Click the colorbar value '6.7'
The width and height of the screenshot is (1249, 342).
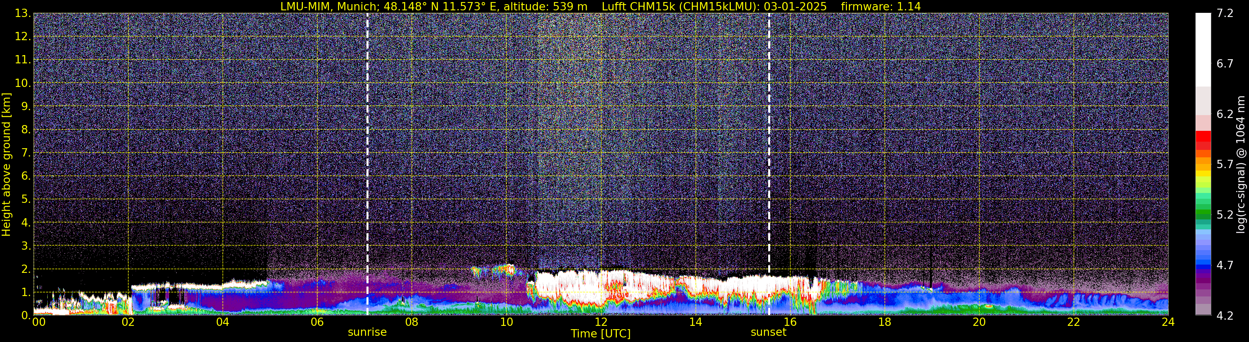point(1225,63)
